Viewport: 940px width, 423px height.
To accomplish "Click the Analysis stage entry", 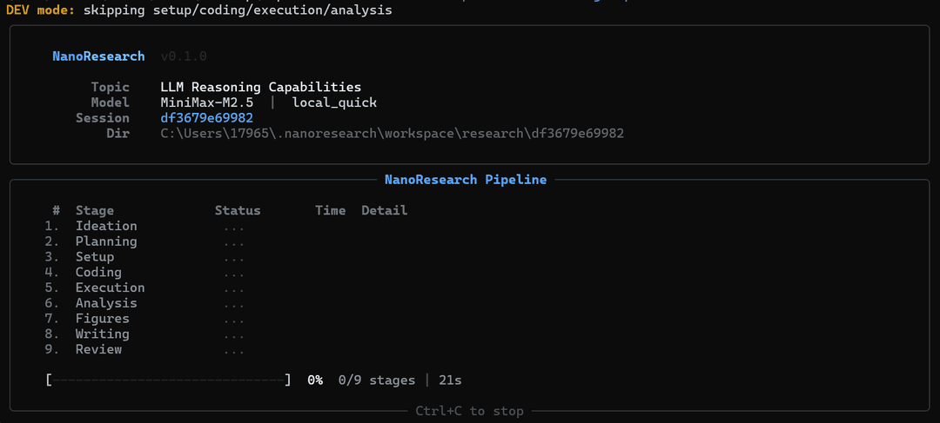I will pyautogui.click(x=106, y=303).
